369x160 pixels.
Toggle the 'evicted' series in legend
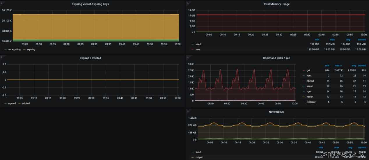26,103
